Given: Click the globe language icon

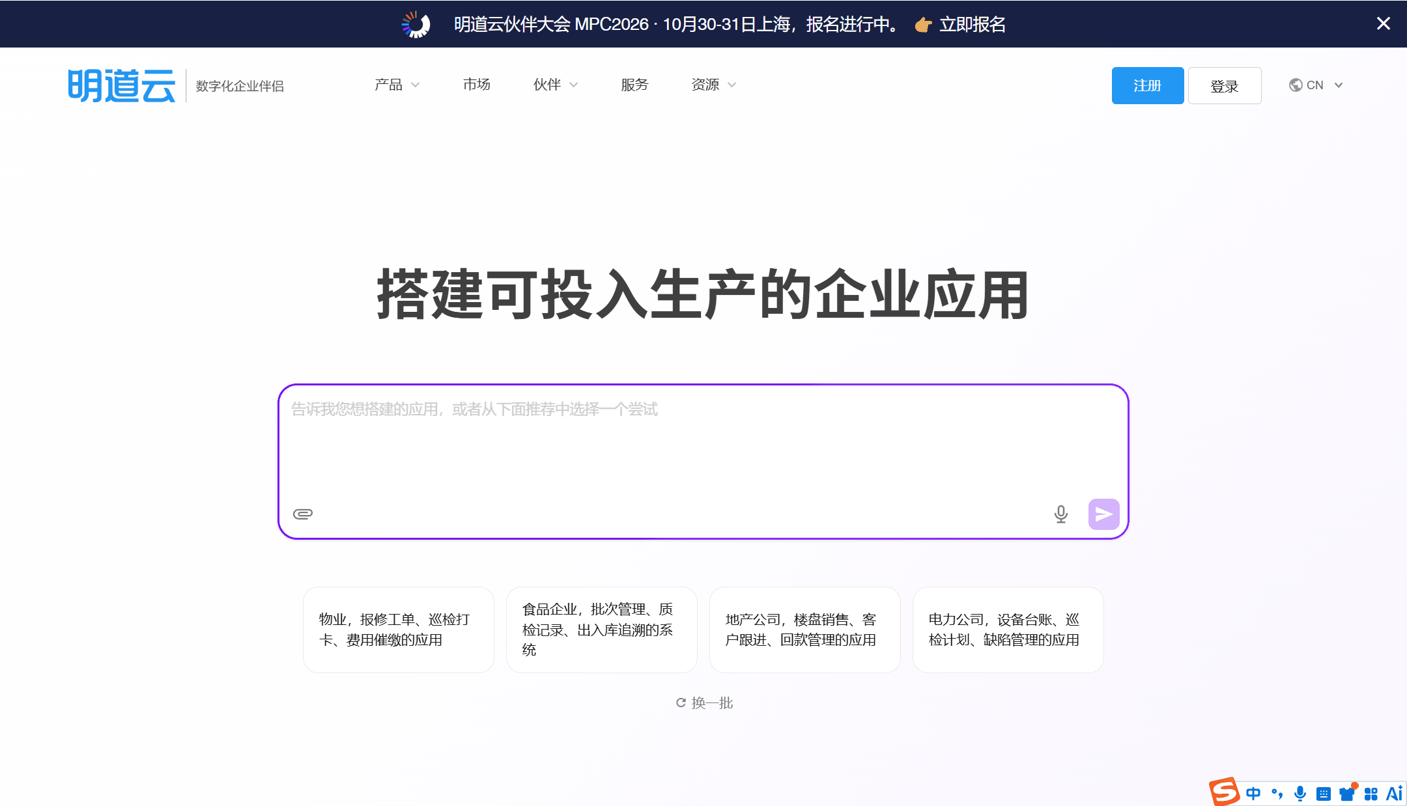Looking at the screenshot, I should click(1296, 85).
